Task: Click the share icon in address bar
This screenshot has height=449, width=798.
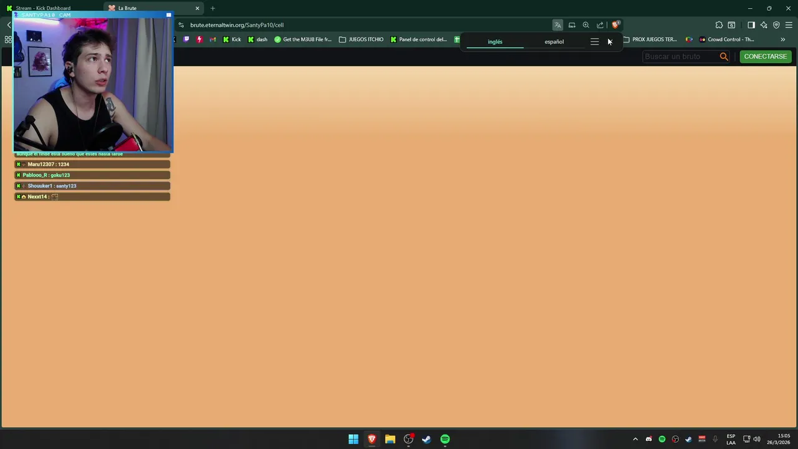Action: pos(600,25)
